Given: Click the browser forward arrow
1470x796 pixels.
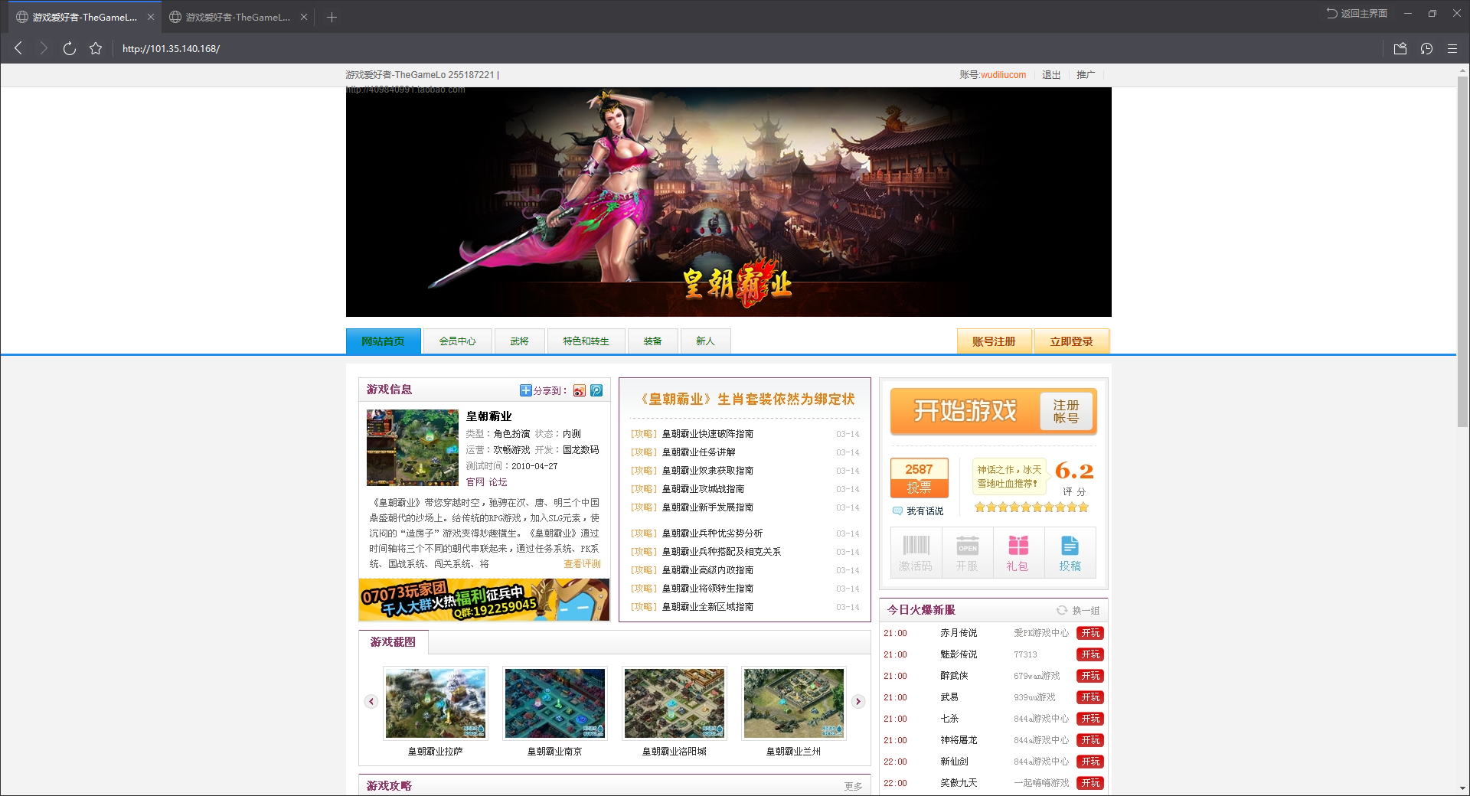Looking at the screenshot, I should (x=44, y=48).
